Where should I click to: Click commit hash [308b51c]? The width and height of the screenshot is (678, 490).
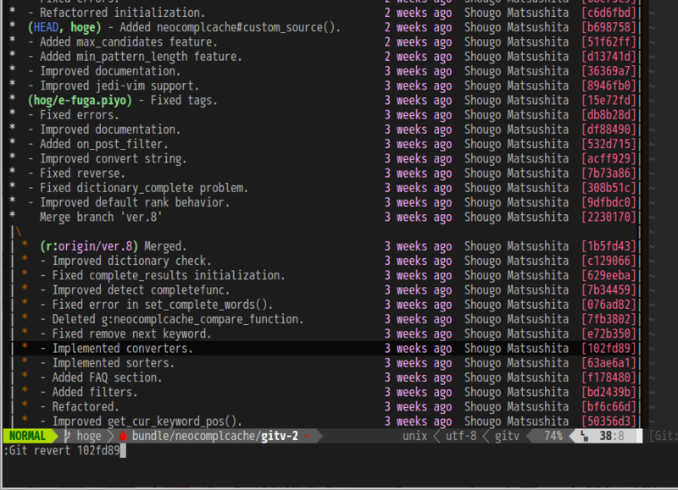(x=609, y=188)
